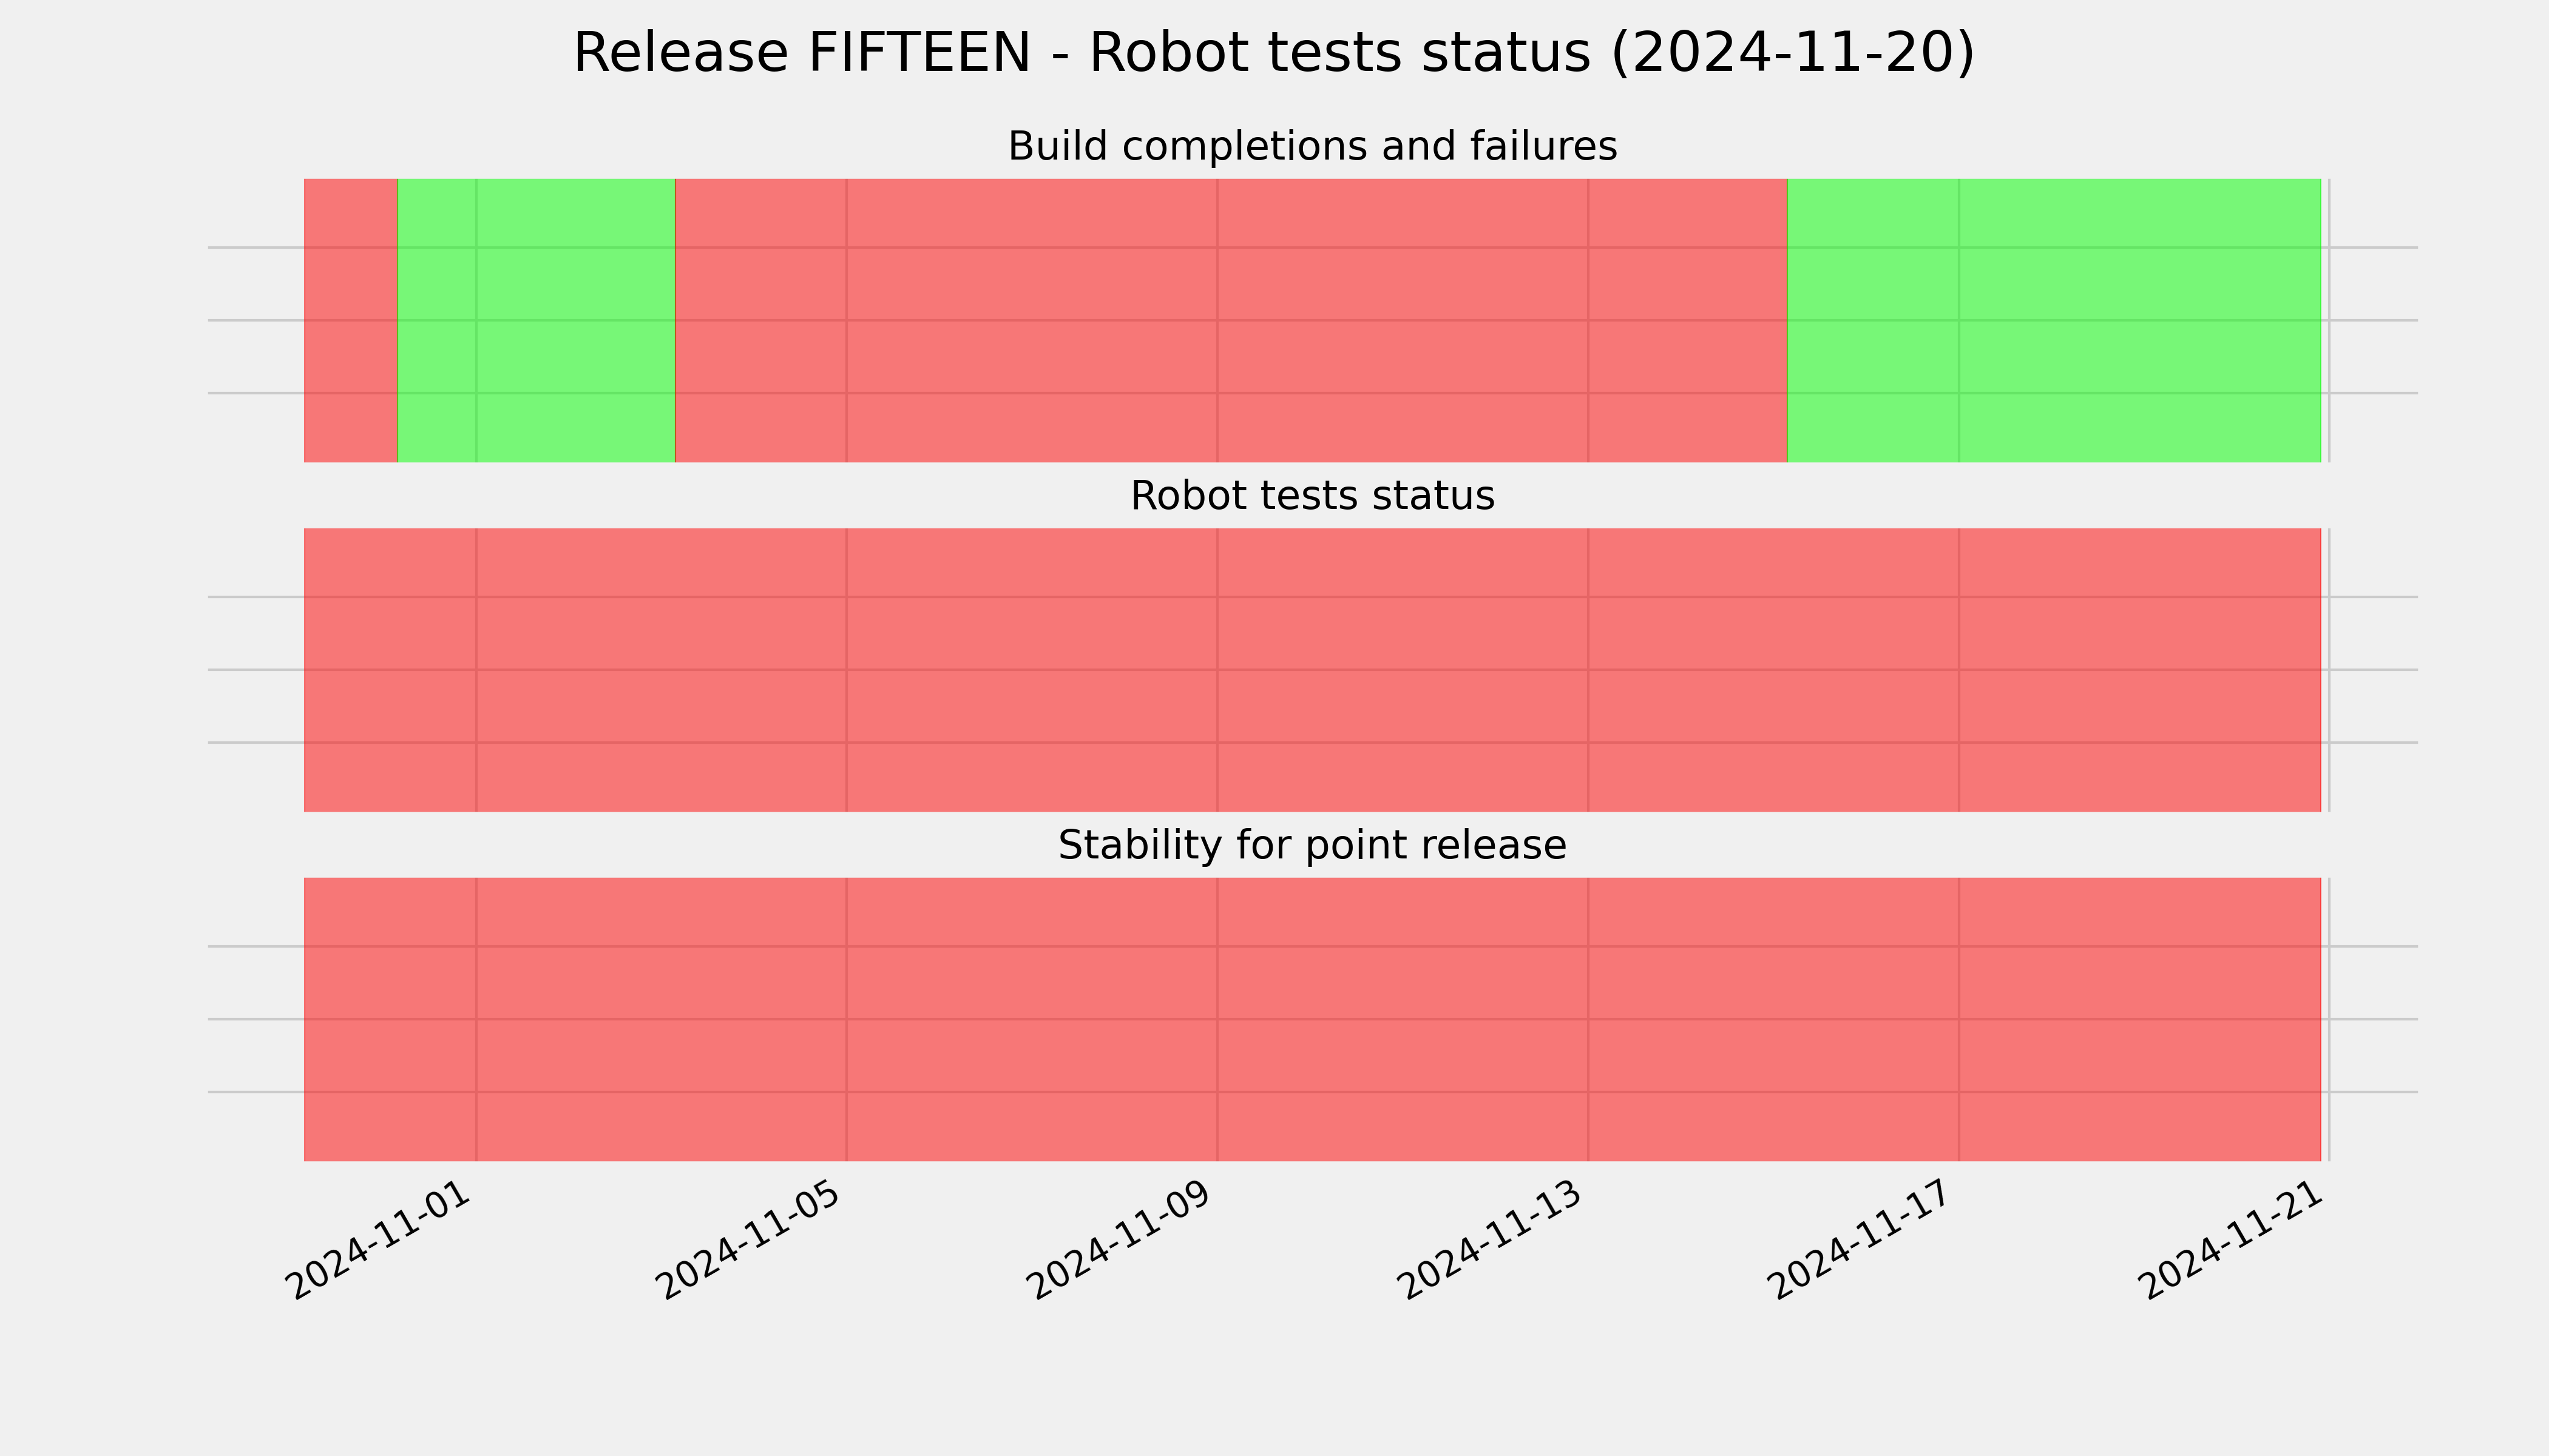Image resolution: width=2549 pixels, height=1456 pixels.
Task: Click the 2024-11-09 gridline inside Robot tests status chart
Action: tap(1217, 670)
